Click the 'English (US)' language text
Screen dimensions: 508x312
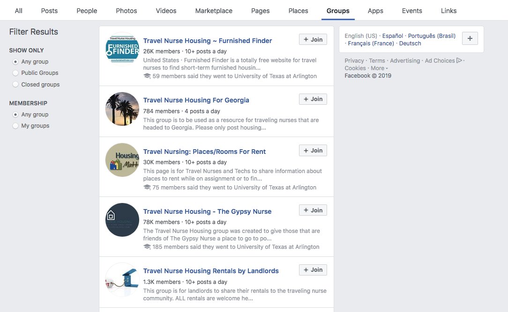[x=361, y=36]
